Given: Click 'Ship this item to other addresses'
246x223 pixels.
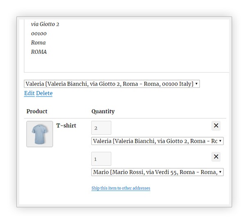Looking at the screenshot, I should (x=121, y=188).
